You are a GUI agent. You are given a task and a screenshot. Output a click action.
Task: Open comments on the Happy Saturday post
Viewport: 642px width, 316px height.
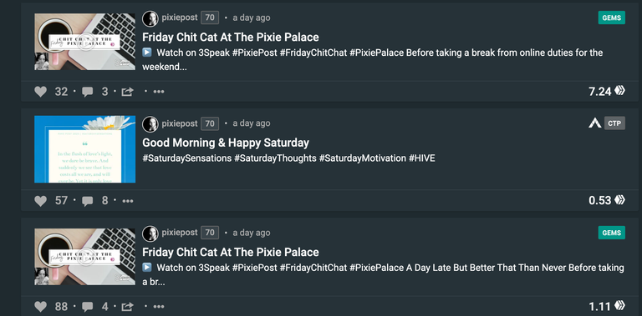click(87, 201)
